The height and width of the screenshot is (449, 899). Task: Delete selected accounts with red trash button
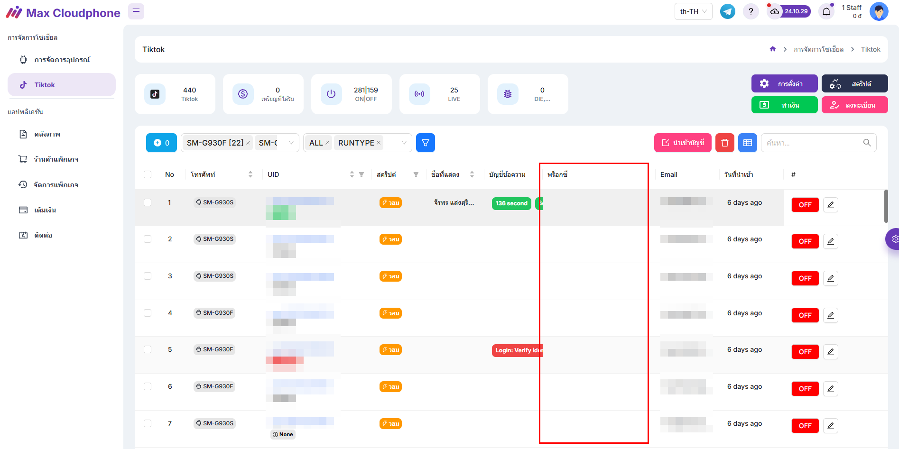point(725,143)
